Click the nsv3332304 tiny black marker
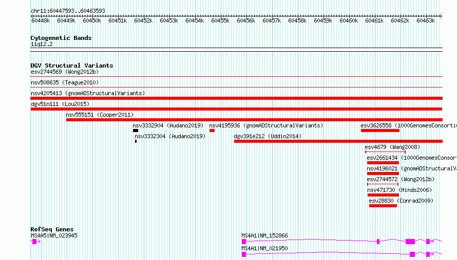 (136, 141)
